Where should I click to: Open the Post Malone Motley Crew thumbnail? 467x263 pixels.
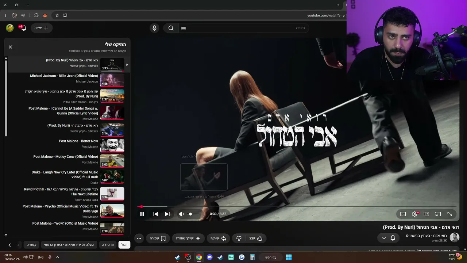click(112, 161)
